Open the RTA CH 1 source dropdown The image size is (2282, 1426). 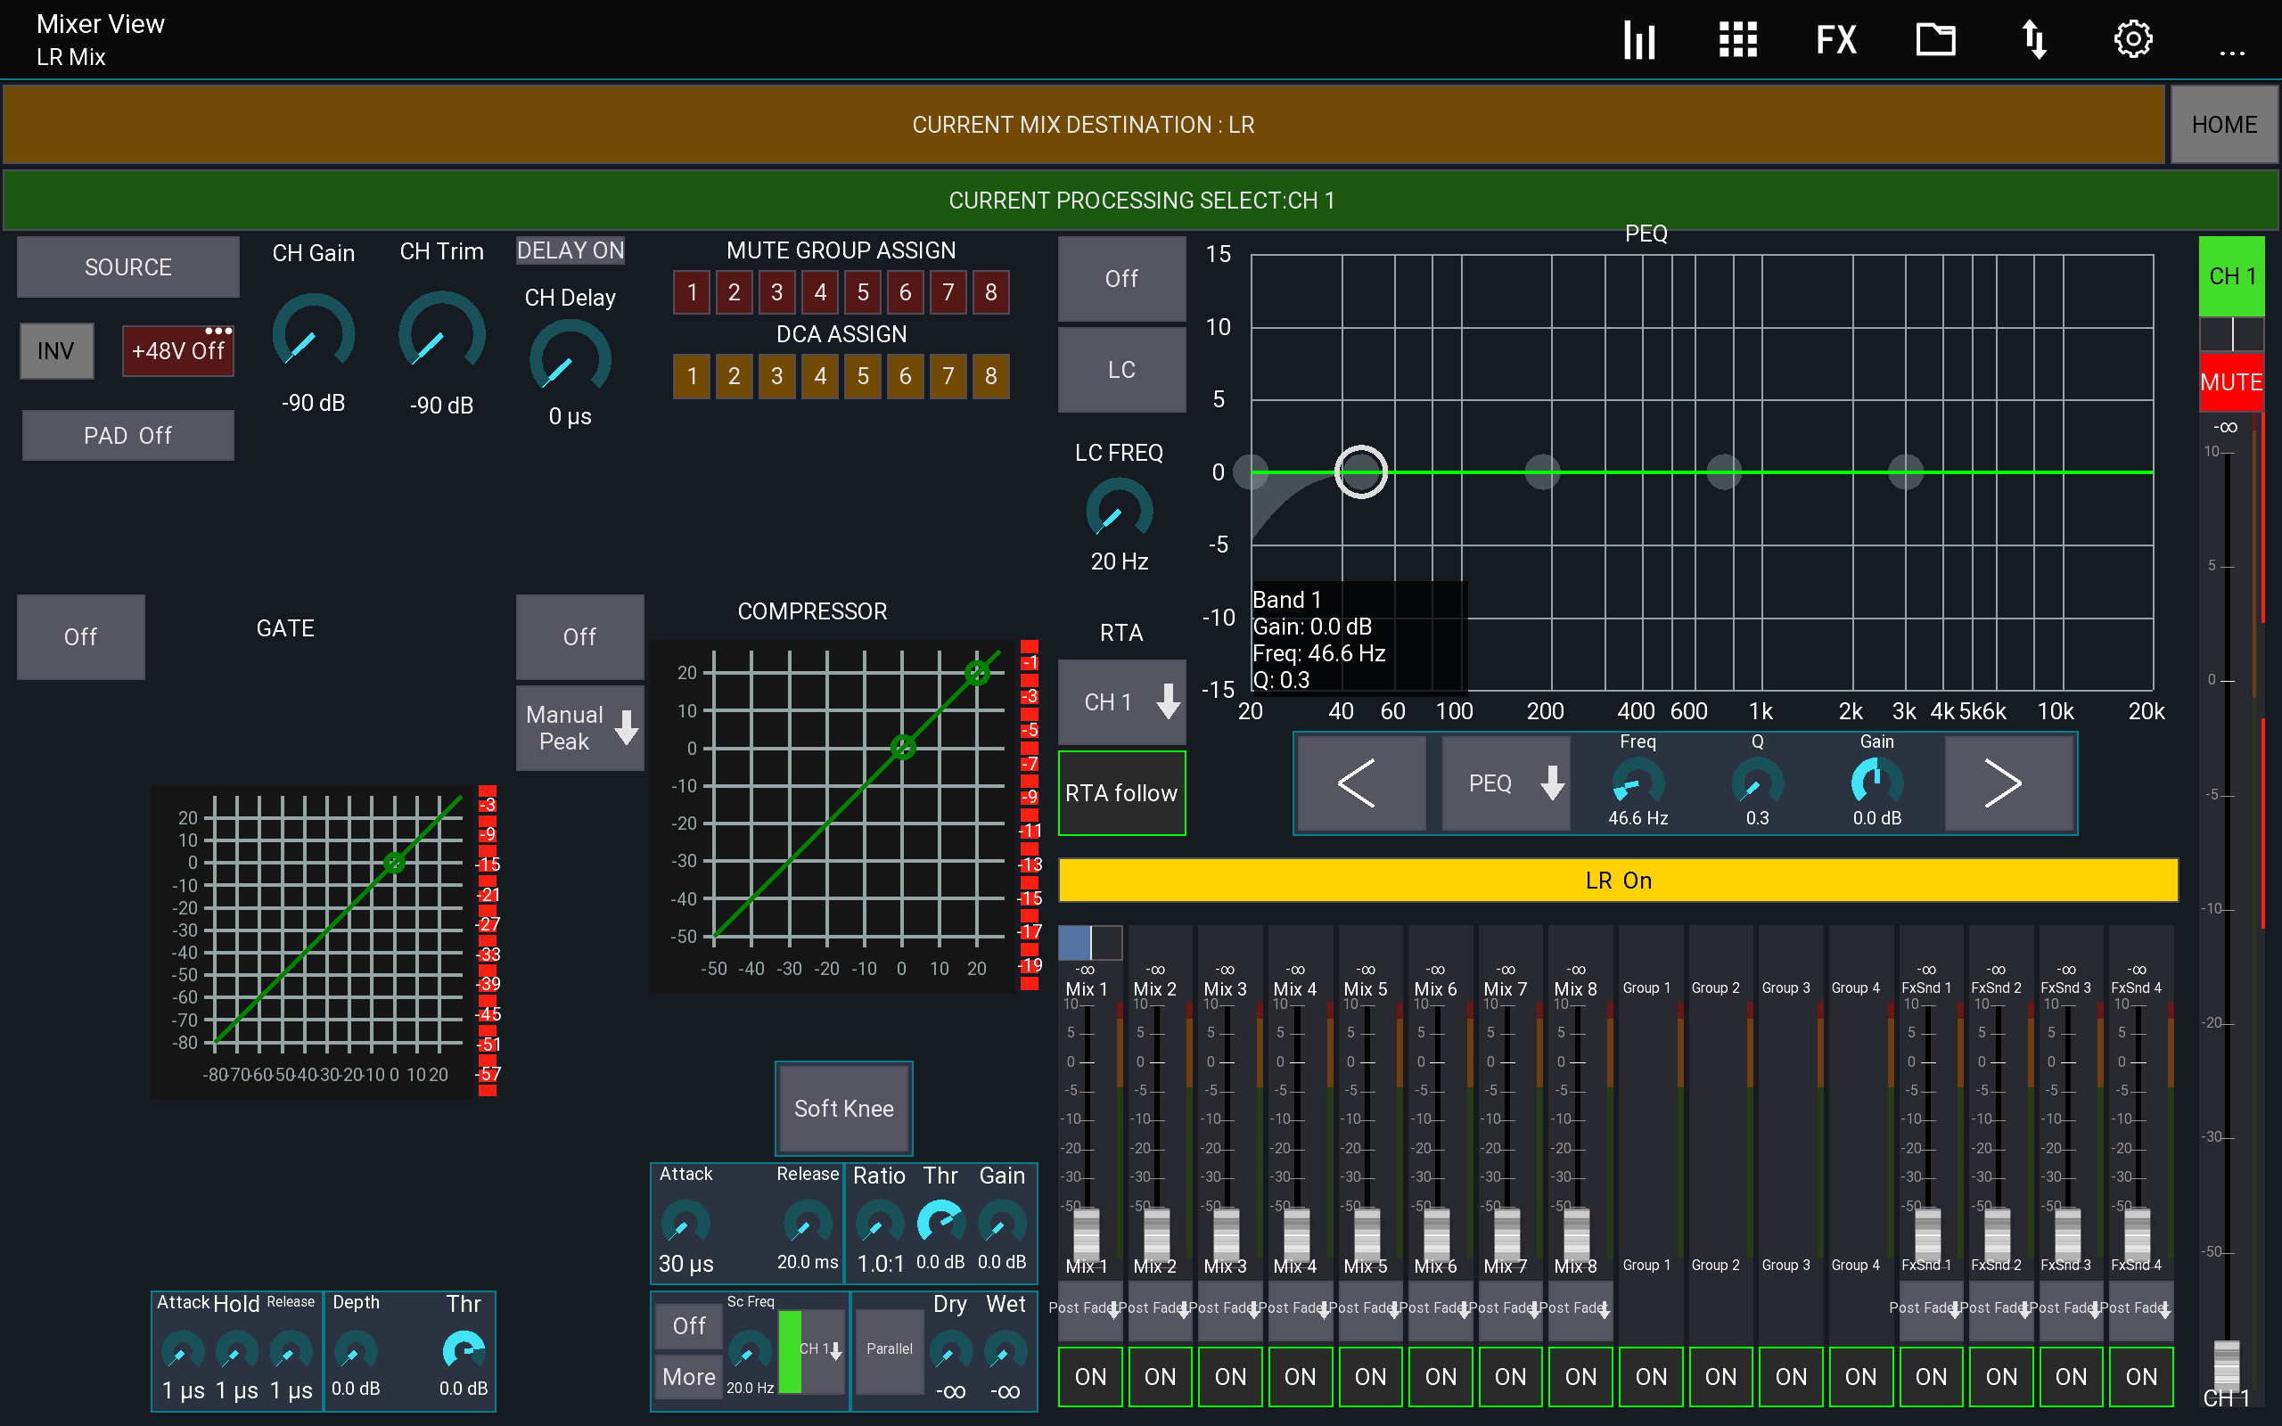1120,701
